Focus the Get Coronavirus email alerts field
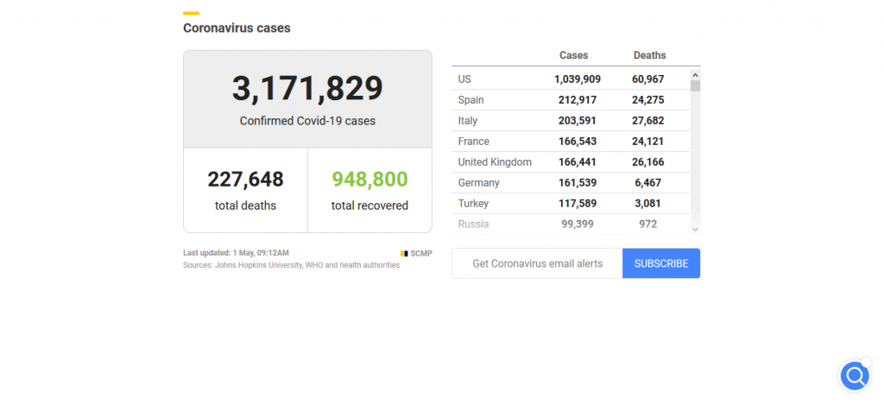 537,263
